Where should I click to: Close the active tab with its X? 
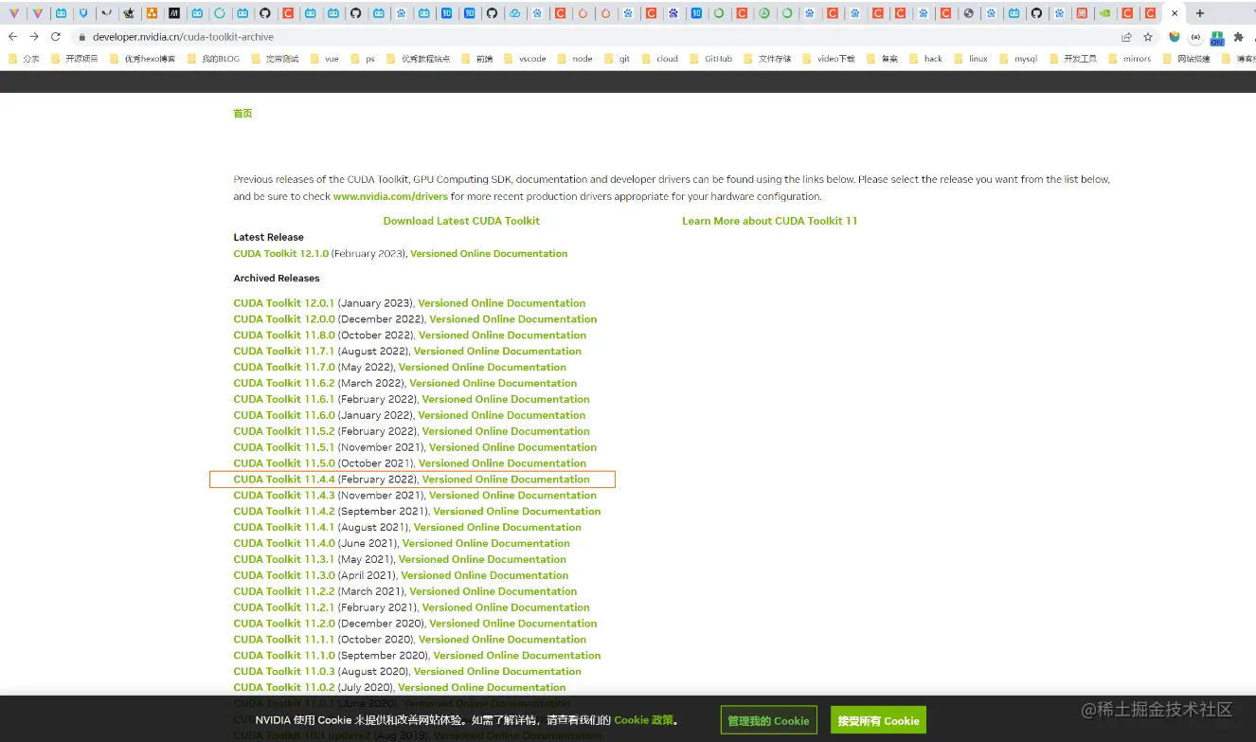pos(1174,13)
